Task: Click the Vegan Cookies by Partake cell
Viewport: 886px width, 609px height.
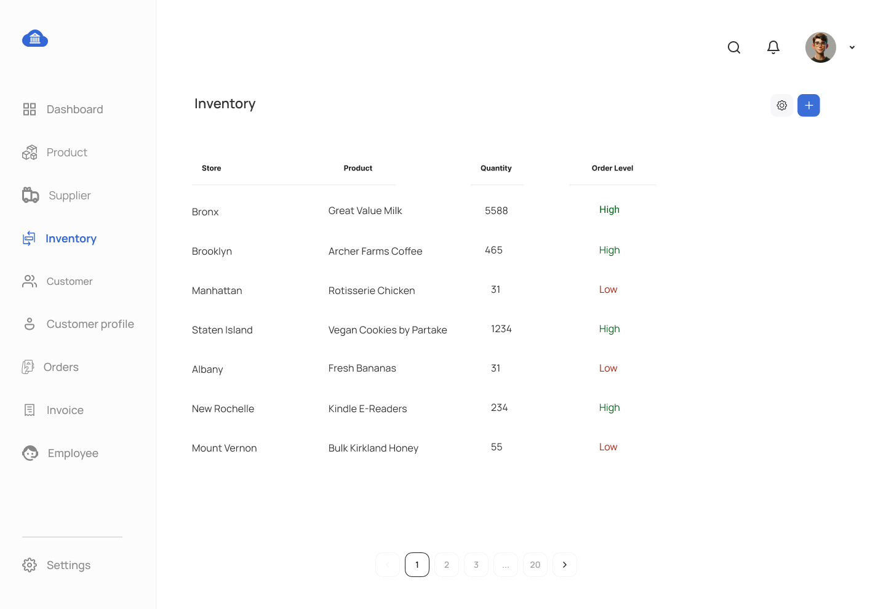Action: tap(388, 330)
